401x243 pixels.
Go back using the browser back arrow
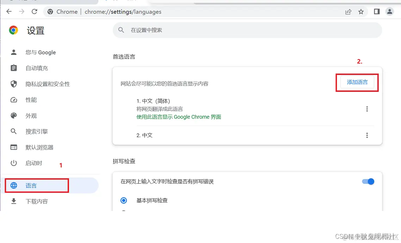tap(9, 12)
